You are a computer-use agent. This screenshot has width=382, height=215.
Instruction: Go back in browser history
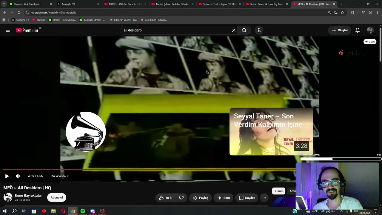pos(4,13)
